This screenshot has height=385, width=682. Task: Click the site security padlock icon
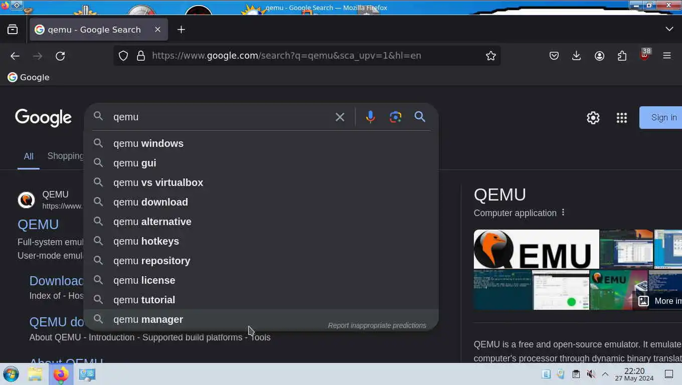click(141, 56)
